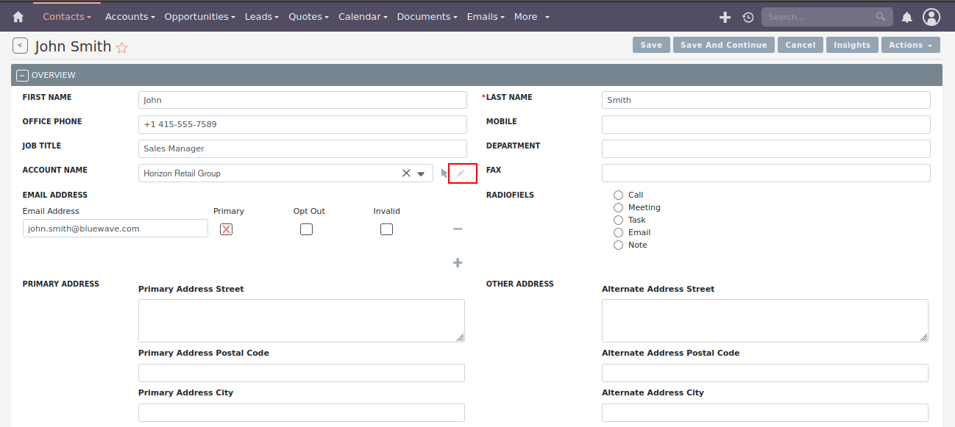The width and height of the screenshot is (955, 427).
Task: Open the quick create plus menu
Action: [x=725, y=17]
